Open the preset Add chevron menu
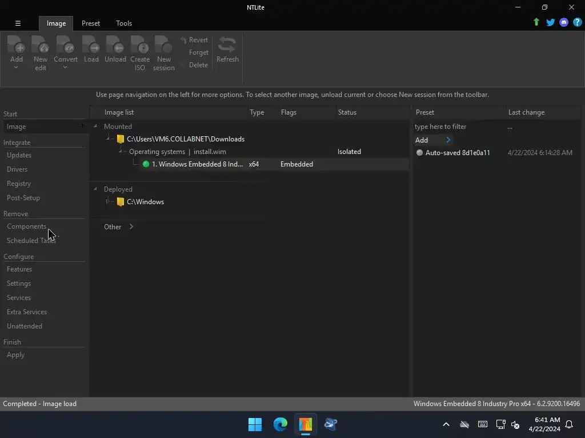 click(448, 140)
